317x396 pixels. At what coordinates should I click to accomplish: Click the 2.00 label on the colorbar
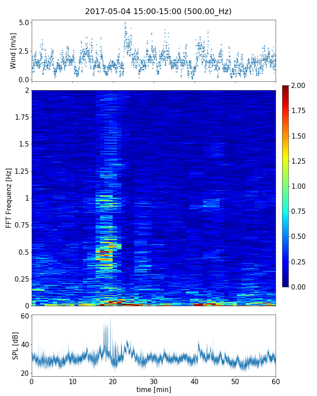[x=302, y=85]
